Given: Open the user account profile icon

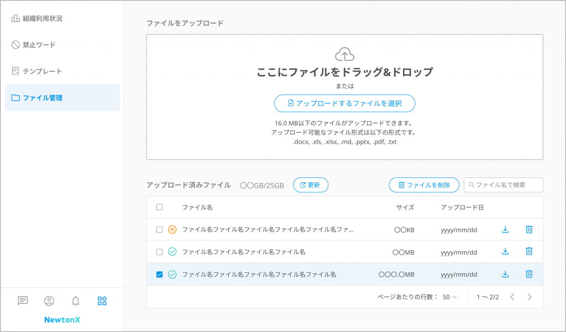Looking at the screenshot, I should [49, 301].
